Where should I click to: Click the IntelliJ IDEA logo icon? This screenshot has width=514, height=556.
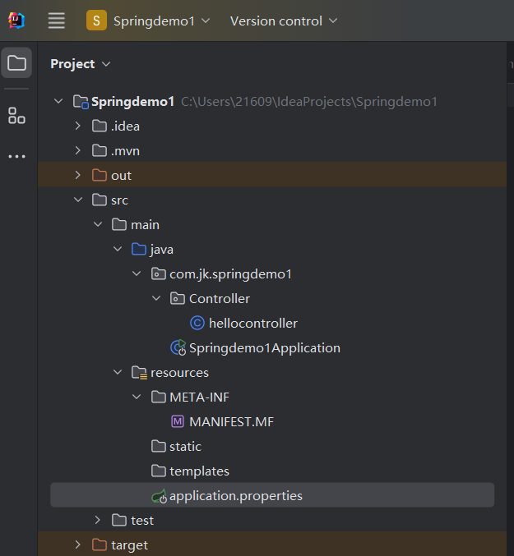pos(16,21)
